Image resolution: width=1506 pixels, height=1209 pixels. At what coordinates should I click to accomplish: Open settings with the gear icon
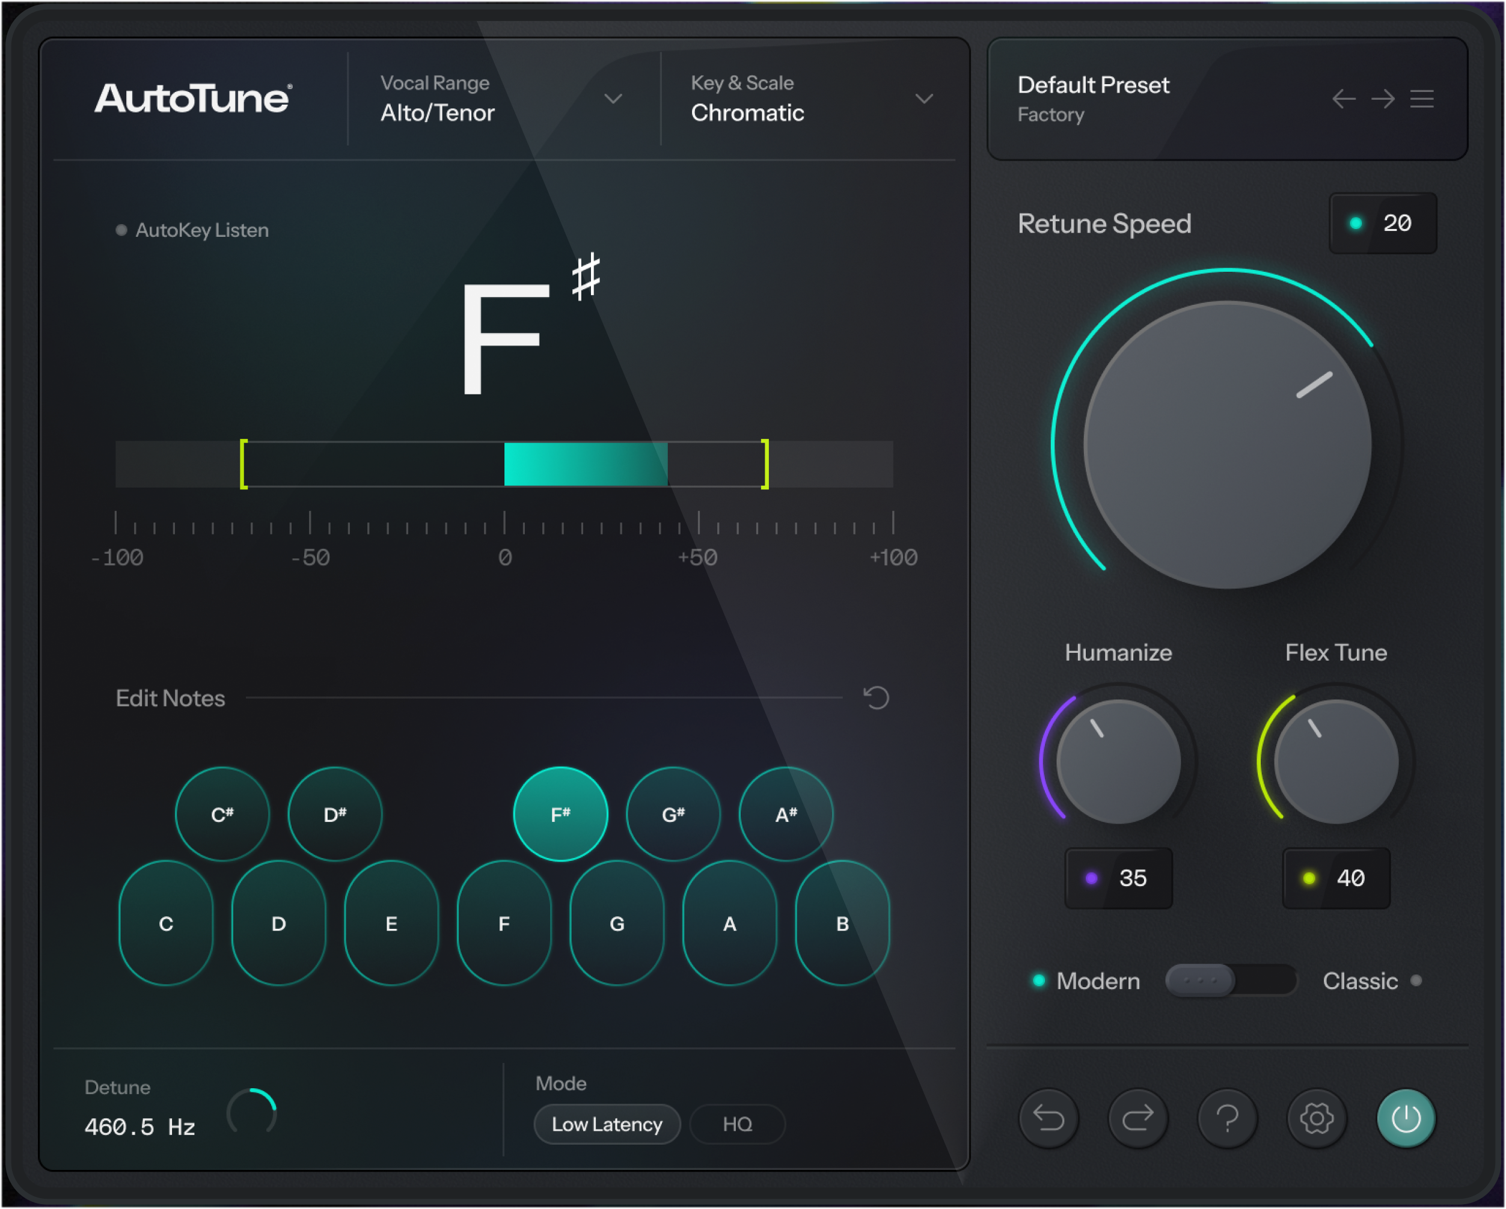(1316, 1118)
